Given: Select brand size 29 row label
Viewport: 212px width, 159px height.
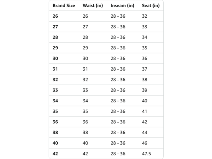Looking at the screenshot, I should tap(55, 48).
